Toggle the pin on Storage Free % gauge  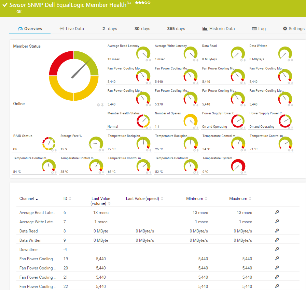[x=103, y=150]
